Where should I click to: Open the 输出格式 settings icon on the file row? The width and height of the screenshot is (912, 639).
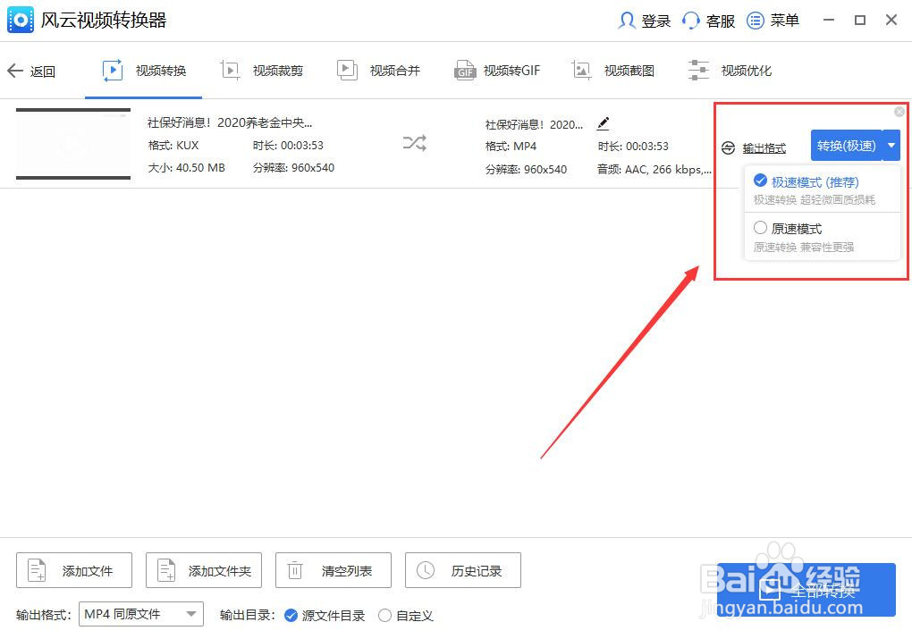[x=729, y=148]
